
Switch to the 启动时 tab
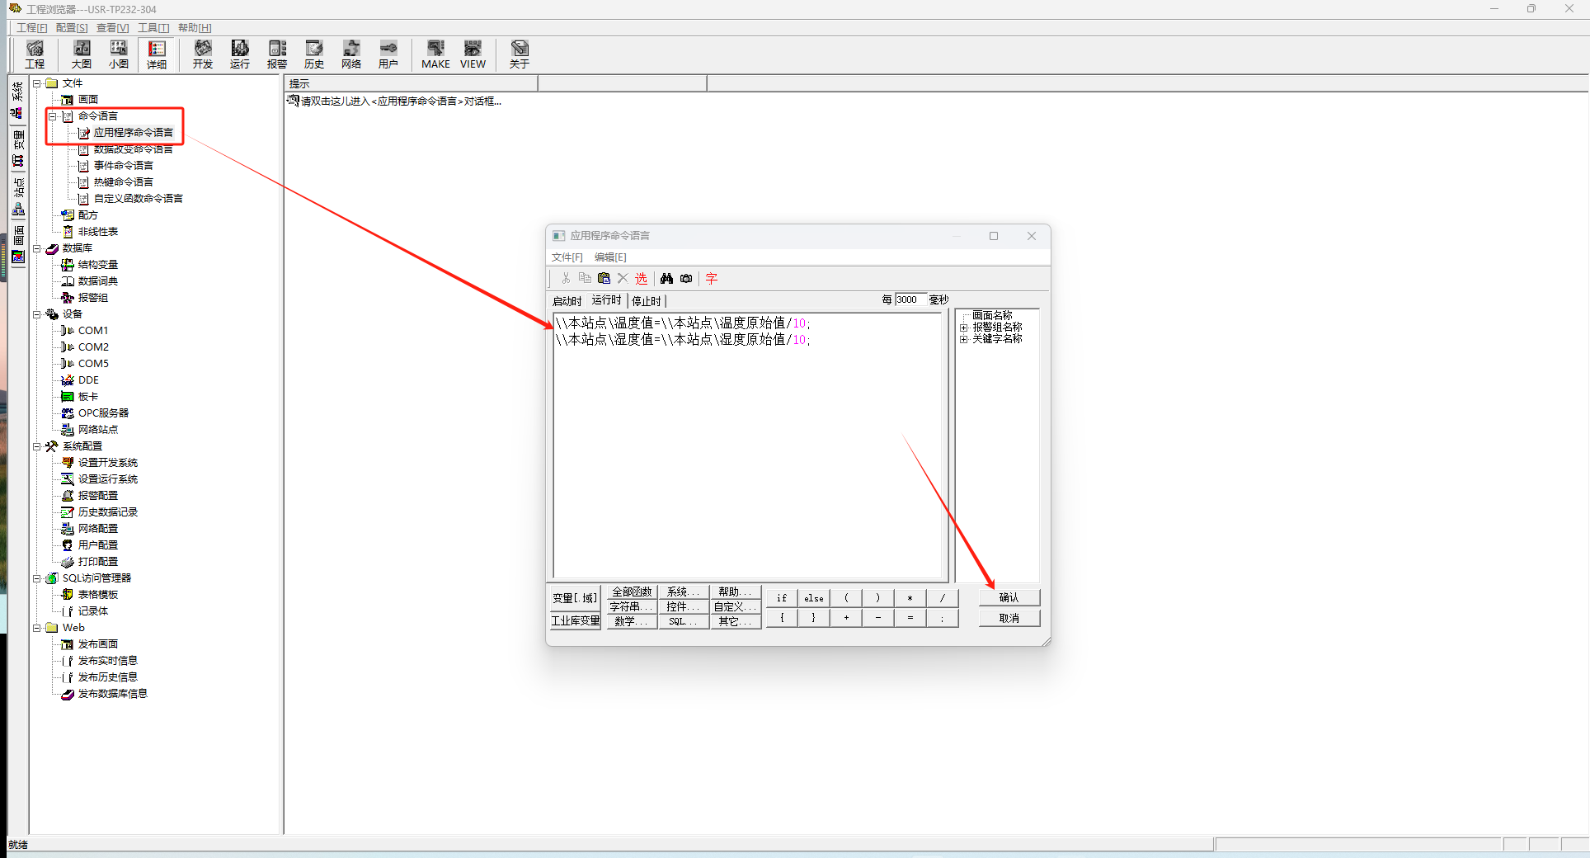tap(567, 301)
